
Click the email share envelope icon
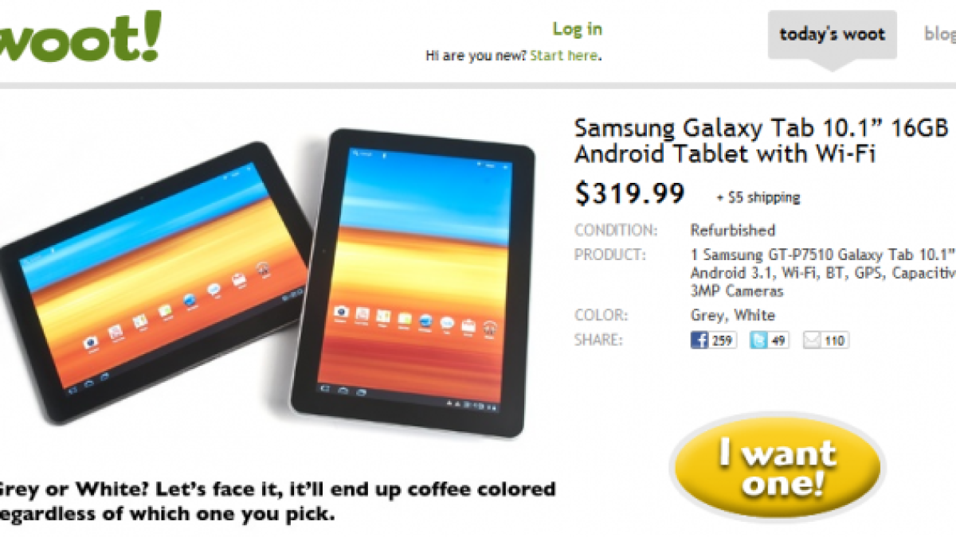[x=813, y=340]
